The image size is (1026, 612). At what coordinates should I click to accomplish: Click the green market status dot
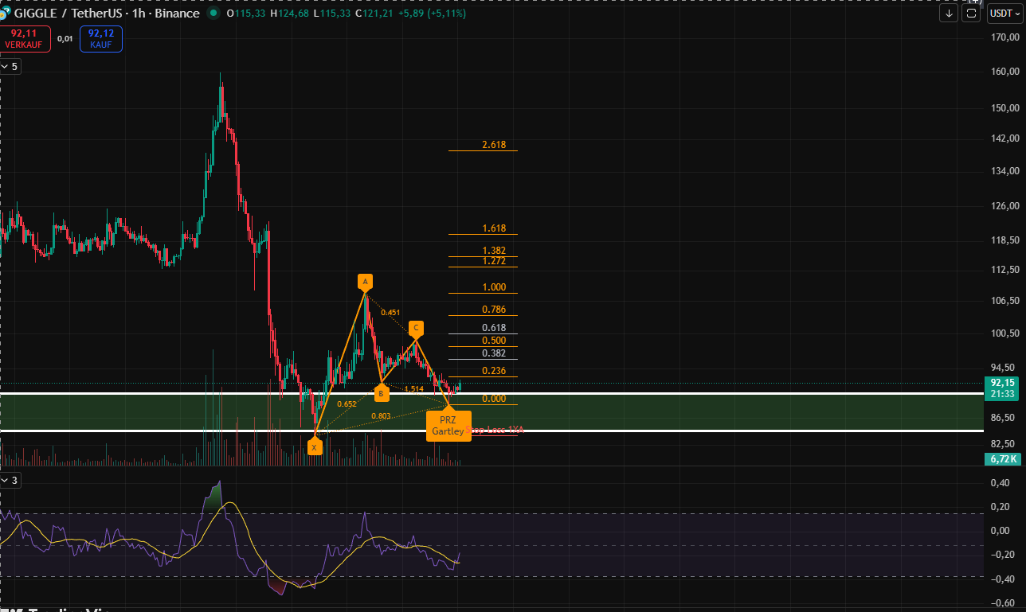[x=213, y=14]
